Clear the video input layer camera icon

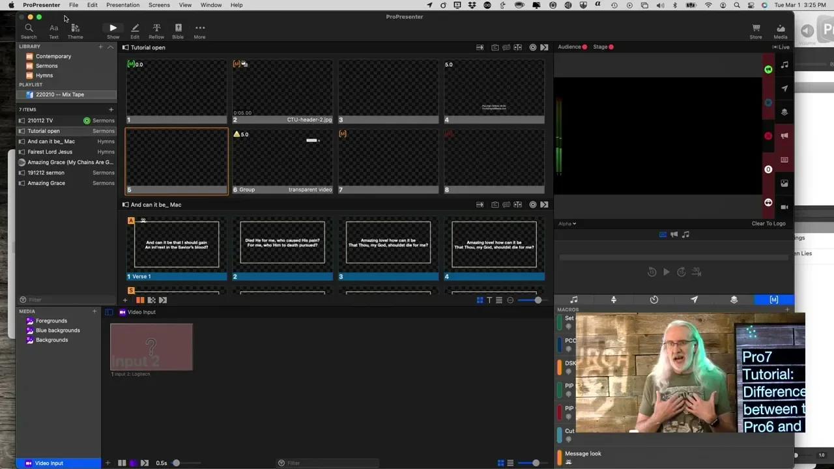point(784,207)
